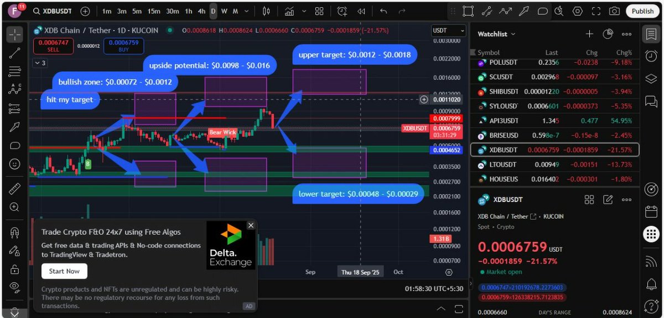
Task: Enter fullscreen mode
Action: tap(596, 11)
